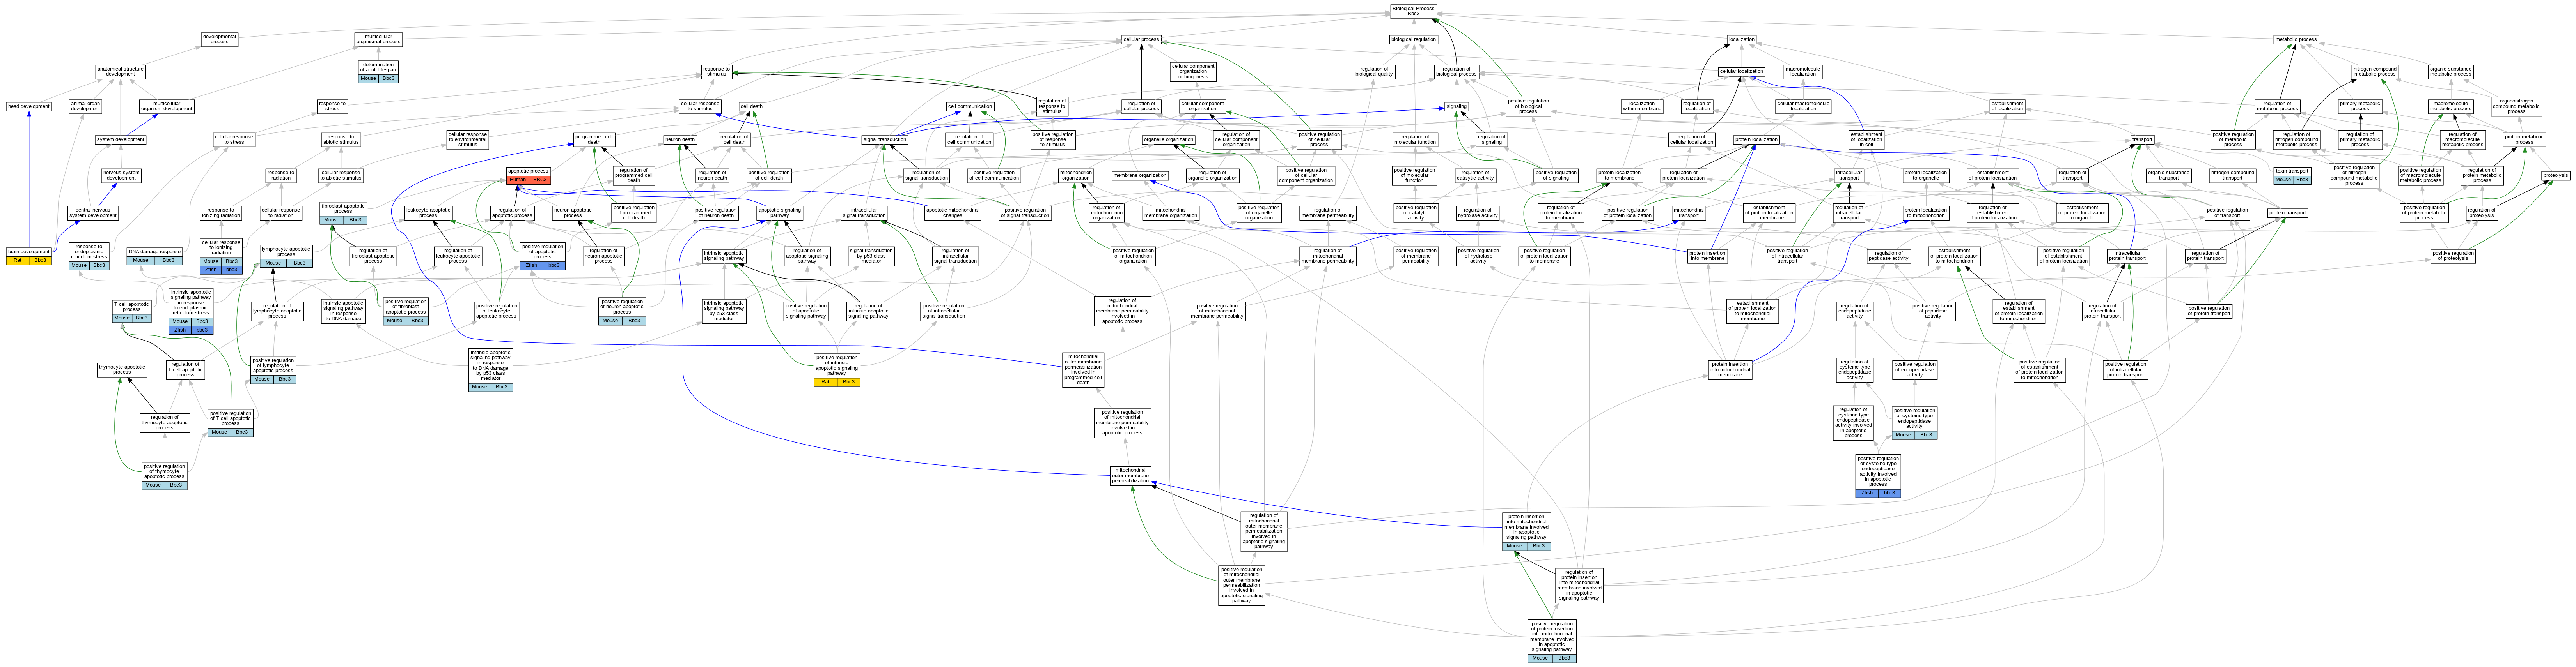Select the 'system development' node

tap(121, 140)
